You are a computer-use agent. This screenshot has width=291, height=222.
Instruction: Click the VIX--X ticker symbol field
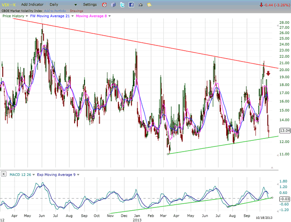(x=8, y=4)
